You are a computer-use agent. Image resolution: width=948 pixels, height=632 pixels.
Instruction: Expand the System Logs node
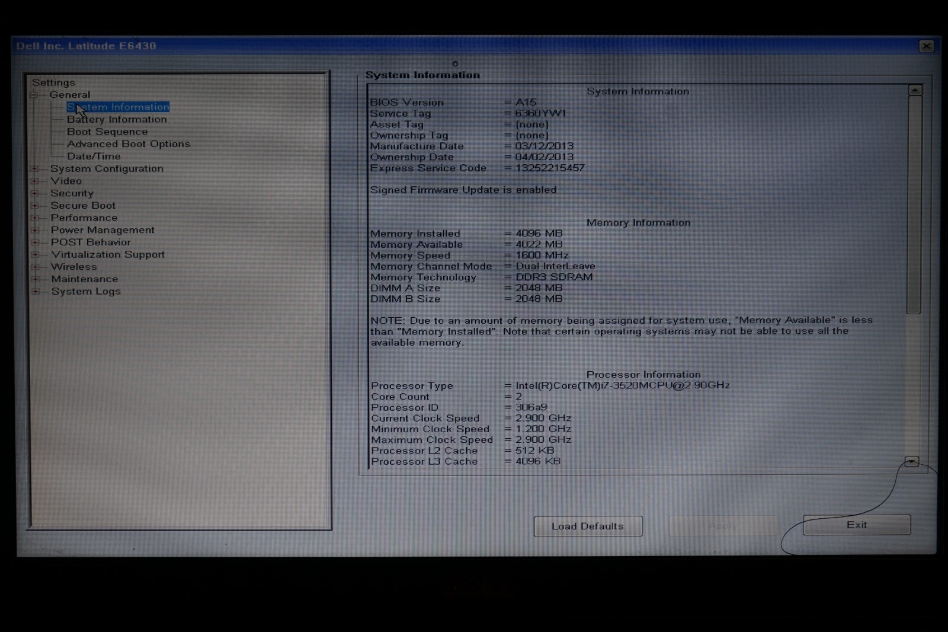coord(36,292)
